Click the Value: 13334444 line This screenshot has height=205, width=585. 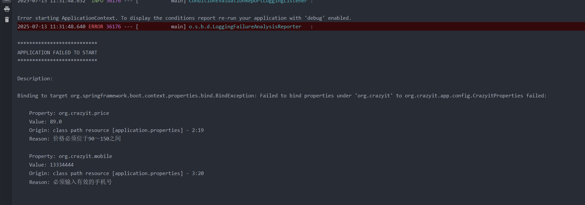[51, 165]
